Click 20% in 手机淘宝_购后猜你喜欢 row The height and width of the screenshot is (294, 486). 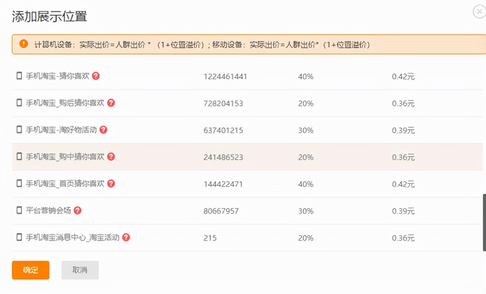306,103
